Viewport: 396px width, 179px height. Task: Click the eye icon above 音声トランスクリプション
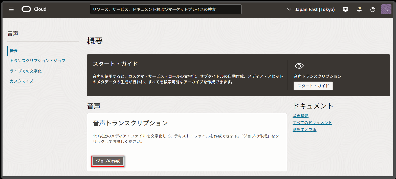coord(299,66)
